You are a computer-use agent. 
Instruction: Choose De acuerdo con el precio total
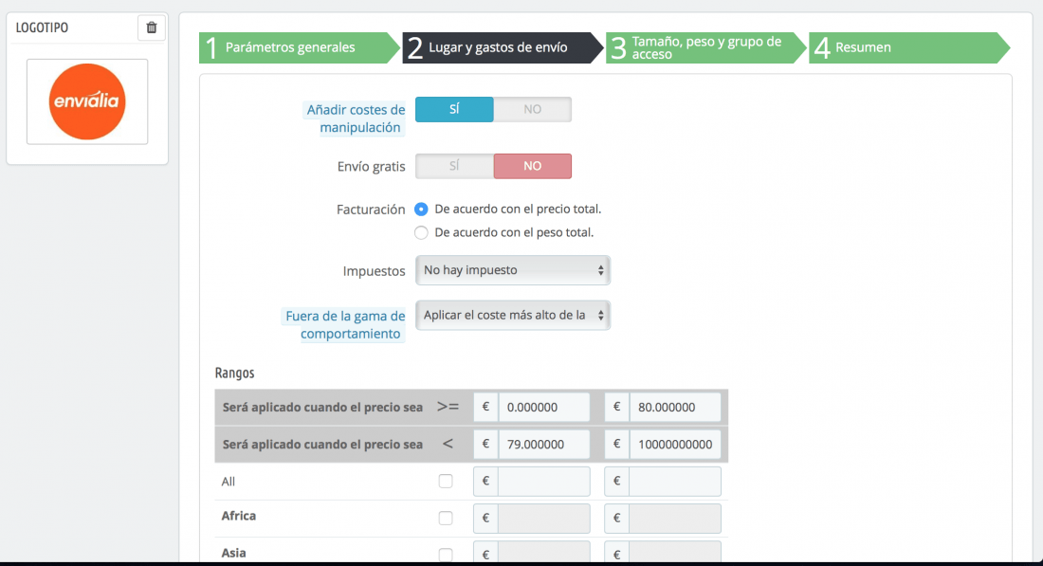421,209
